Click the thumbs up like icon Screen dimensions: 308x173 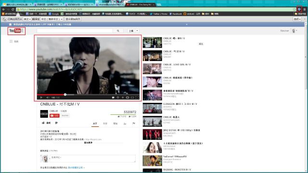[x=43, y=123]
